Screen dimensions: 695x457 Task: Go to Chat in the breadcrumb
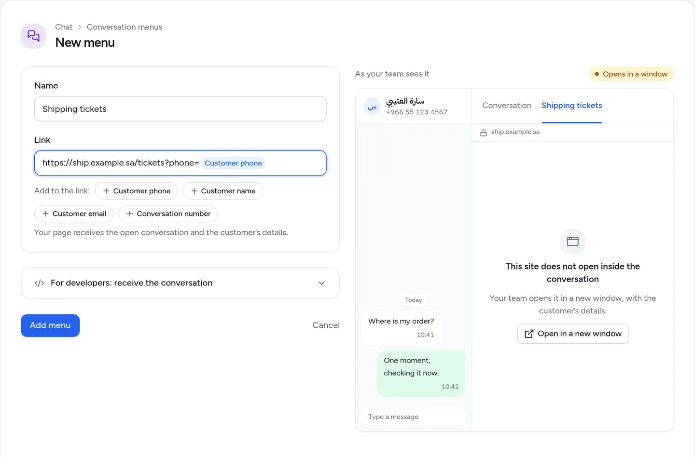[64, 27]
